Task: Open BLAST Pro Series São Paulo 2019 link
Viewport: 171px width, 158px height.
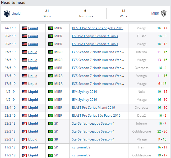Action: 96,116
